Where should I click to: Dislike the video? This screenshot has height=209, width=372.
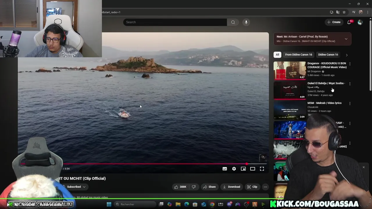pyautogui.click(x=194, y=187)
